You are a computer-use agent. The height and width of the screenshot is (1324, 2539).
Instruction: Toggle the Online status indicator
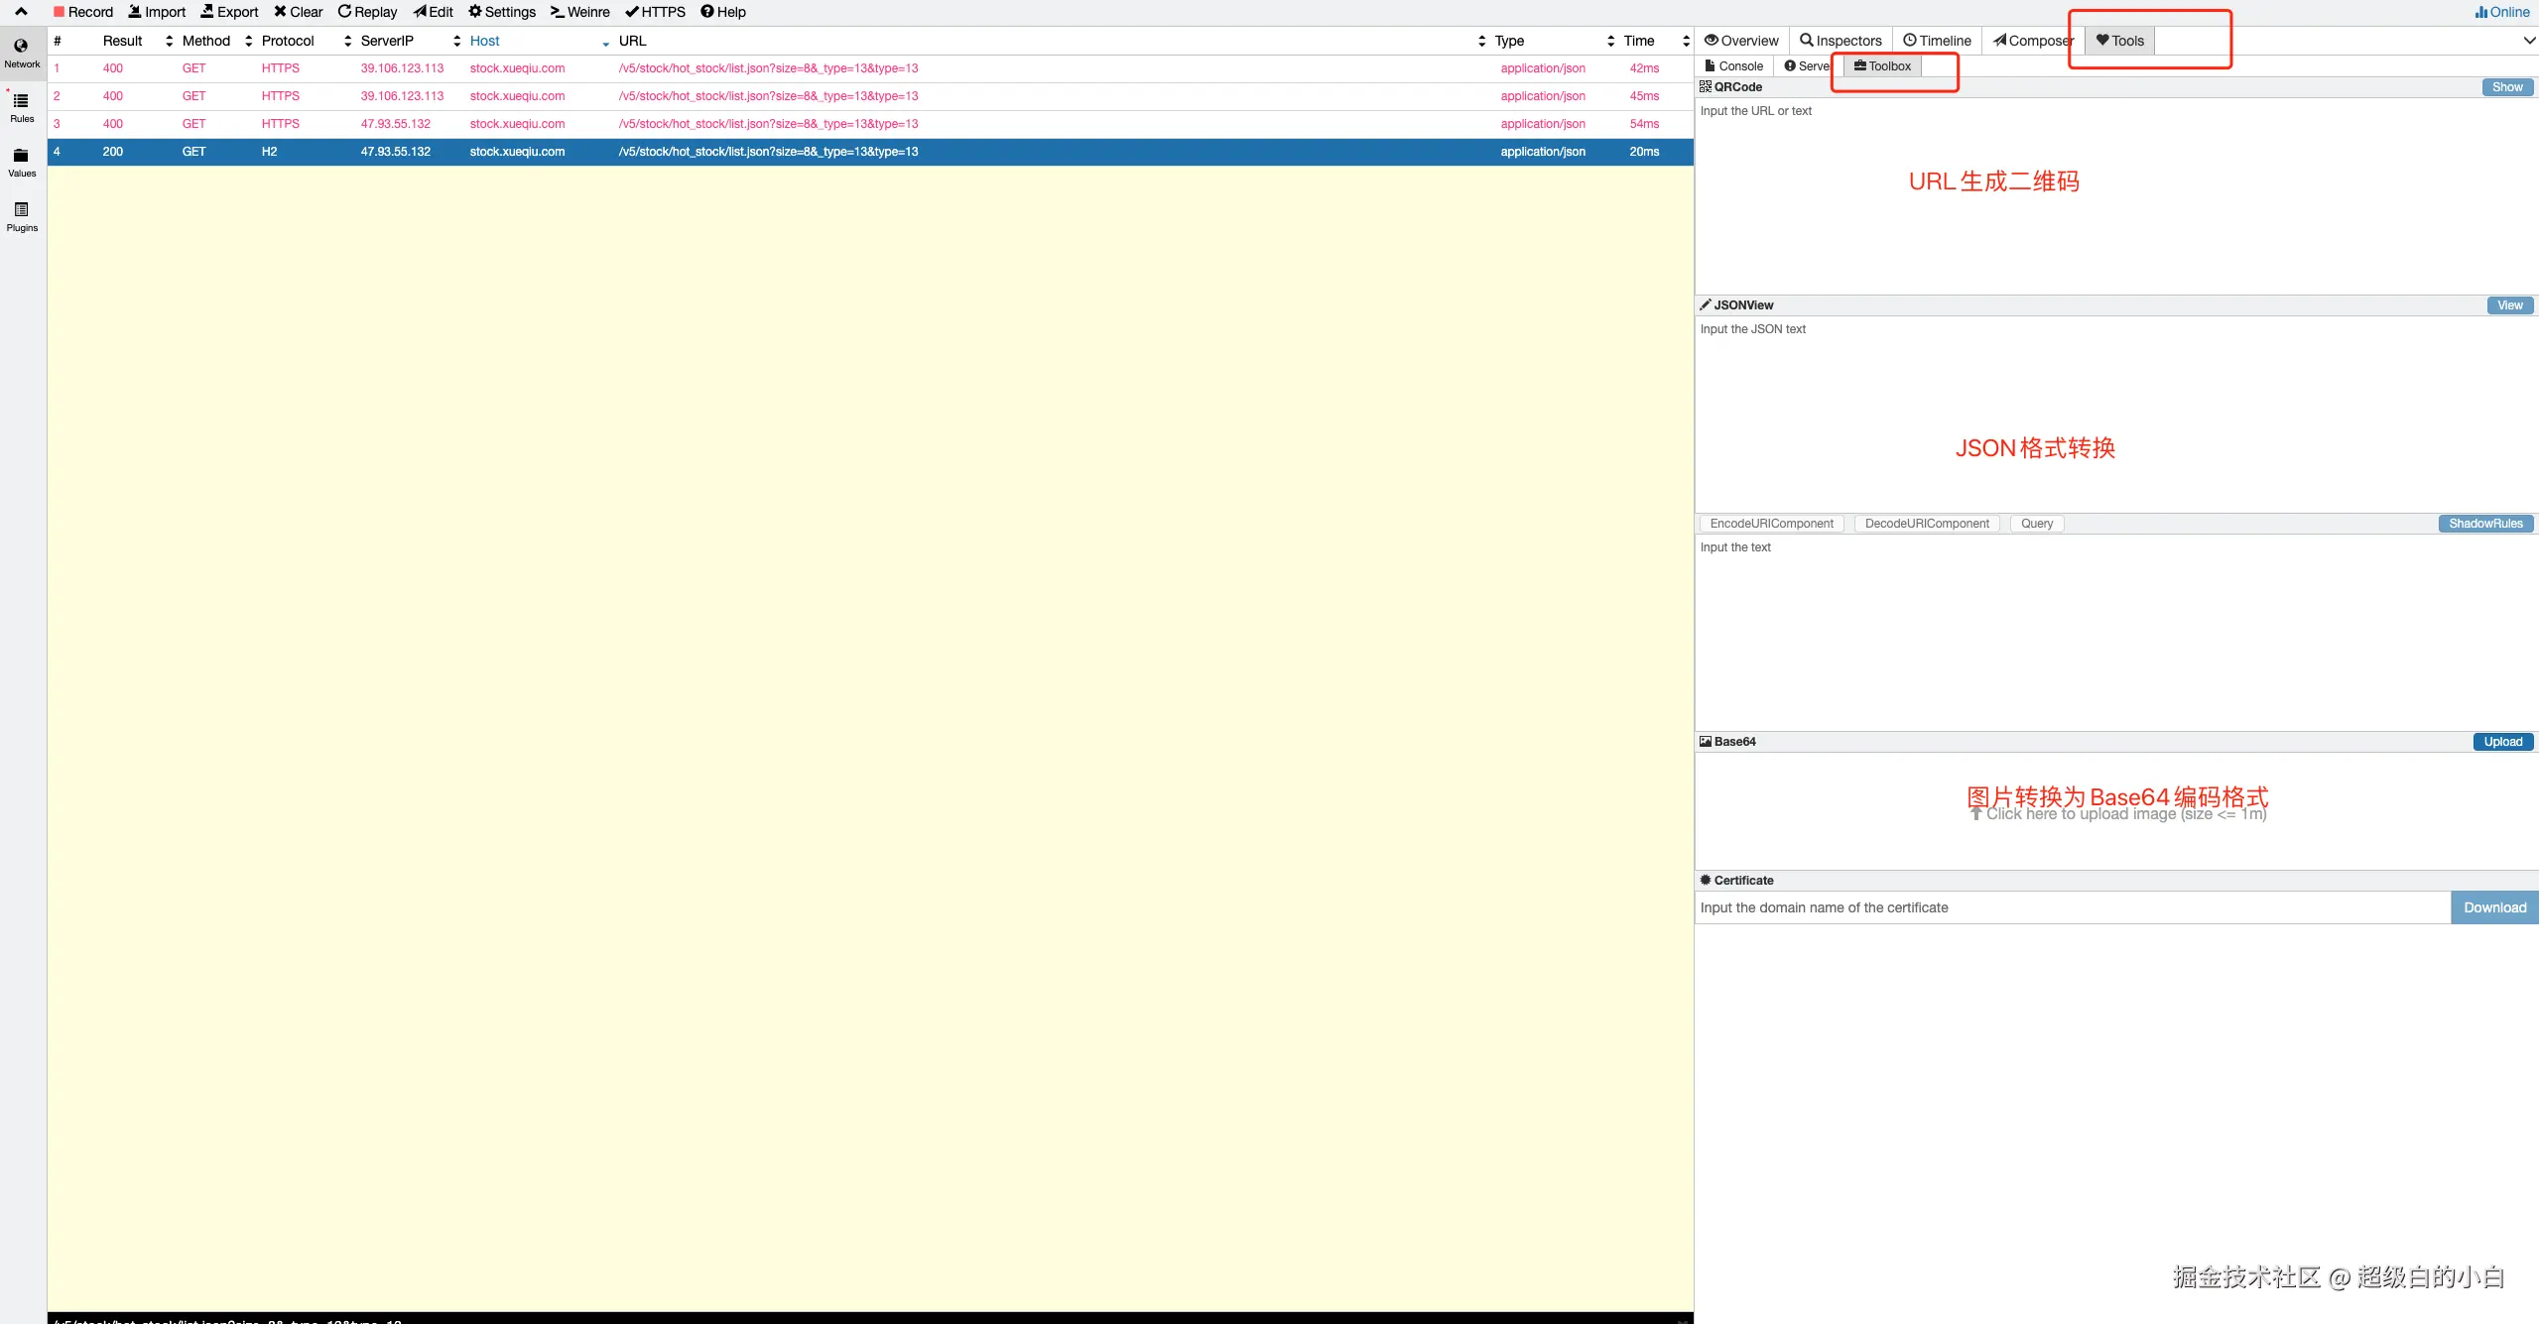[x=2502, y=12]
